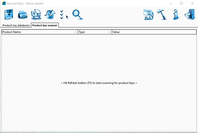This screenshot has height=133, width=198.
Task: Open the About info icon
Action: point(176,14)
